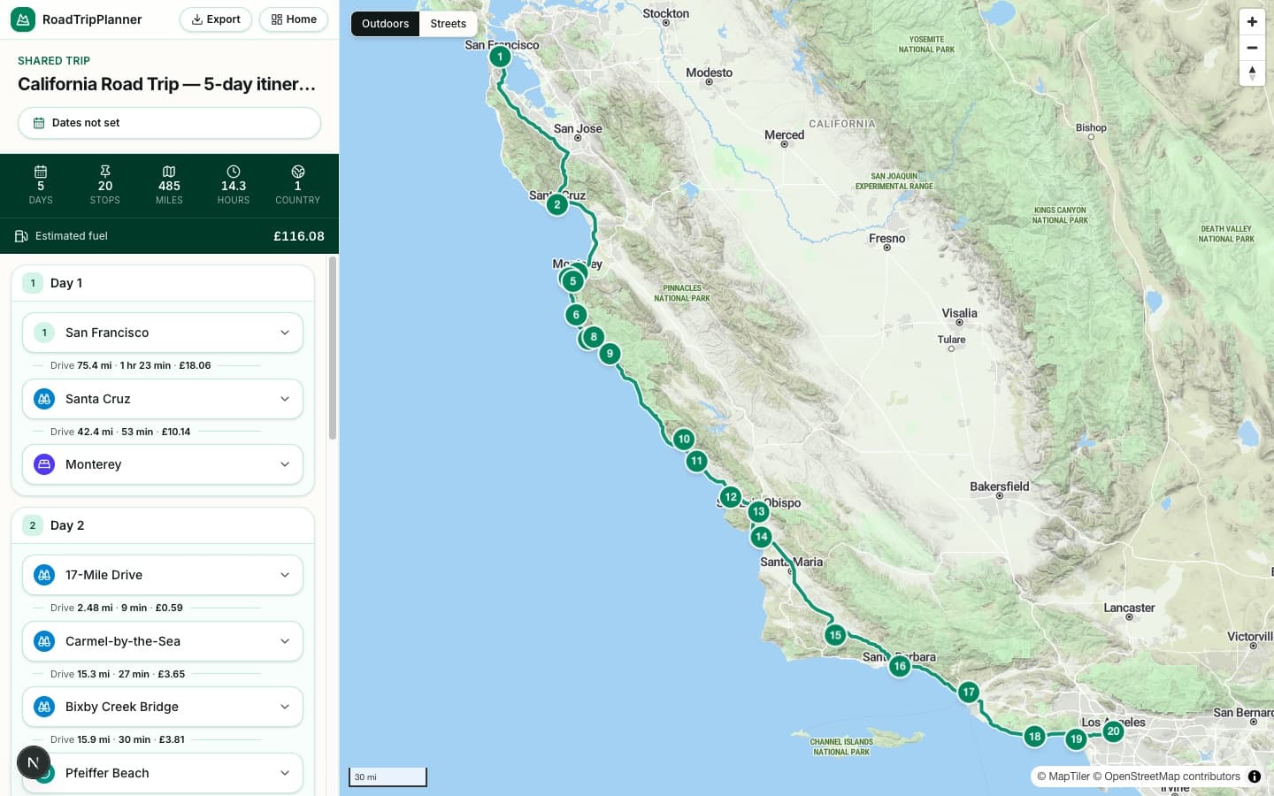Click the Day 1 header
Image resolution: width=1274 pixels, height=796 pixels.
click(x=163, y=283)
